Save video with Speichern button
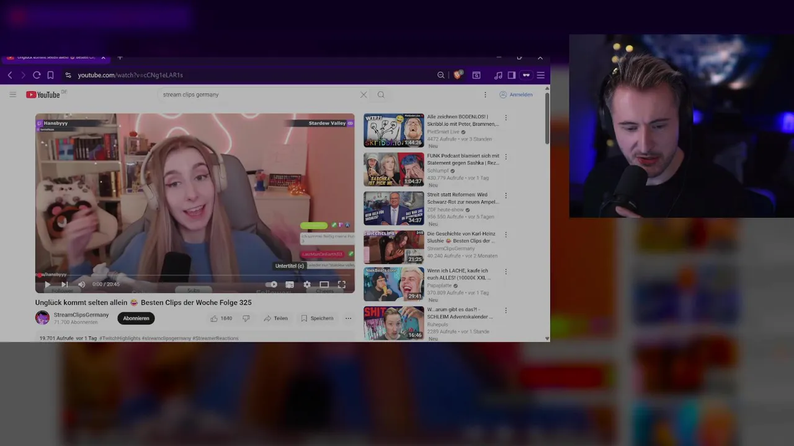 click(x=317, y=318)
